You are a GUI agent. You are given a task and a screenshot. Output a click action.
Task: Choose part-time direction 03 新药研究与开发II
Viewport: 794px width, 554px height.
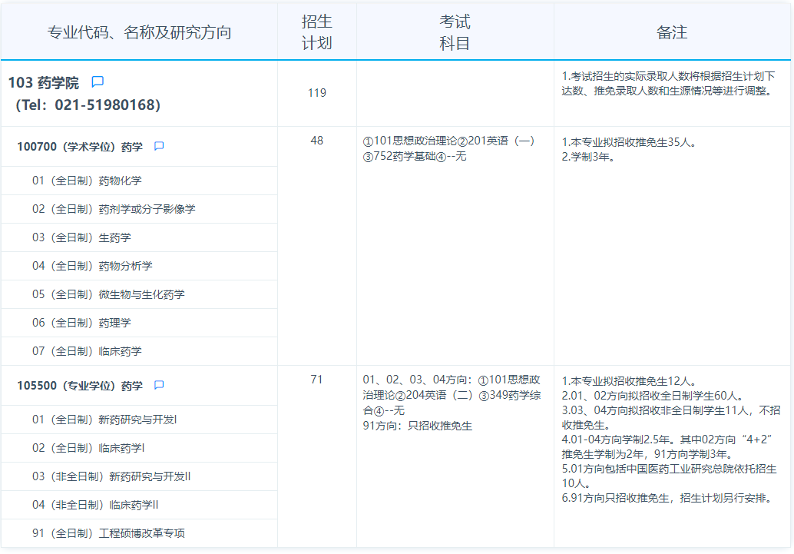pyautogui.click(x=111, y=476)
